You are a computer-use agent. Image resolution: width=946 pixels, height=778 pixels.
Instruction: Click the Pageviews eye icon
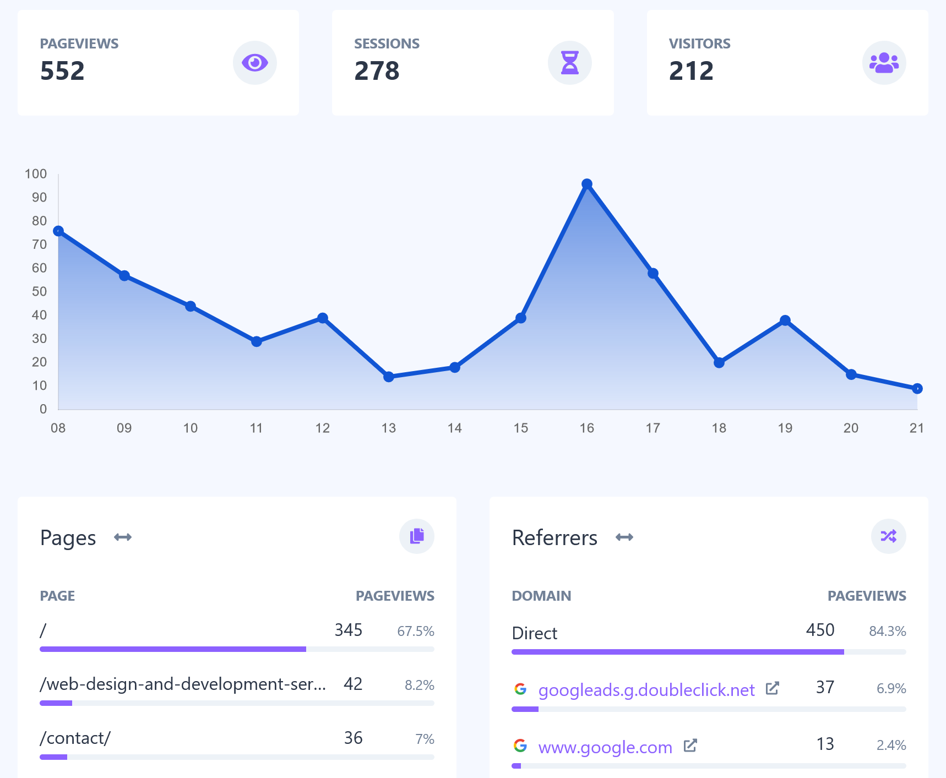pyautogui.click(x=254, y=63)
